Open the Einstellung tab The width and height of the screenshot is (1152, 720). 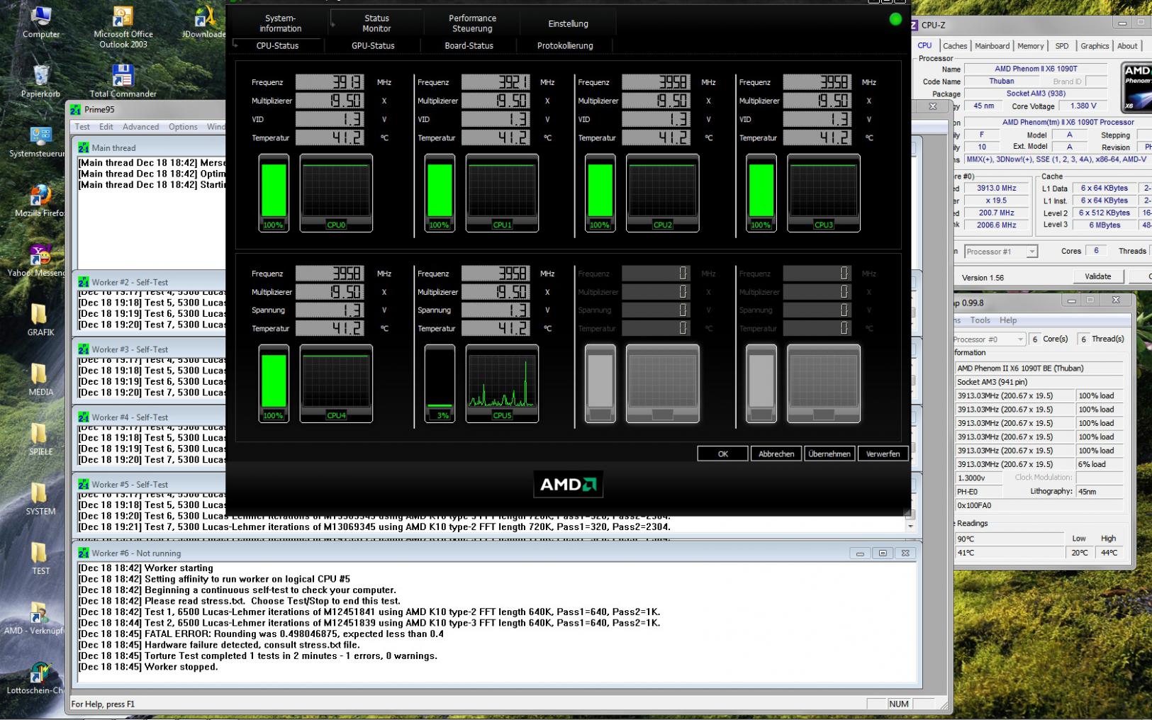point(568,23)
